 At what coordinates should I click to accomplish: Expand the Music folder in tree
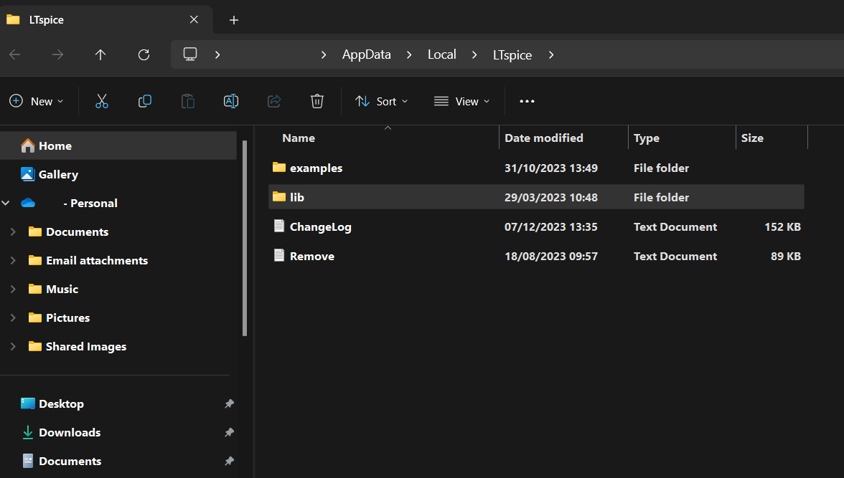(13, 289)
